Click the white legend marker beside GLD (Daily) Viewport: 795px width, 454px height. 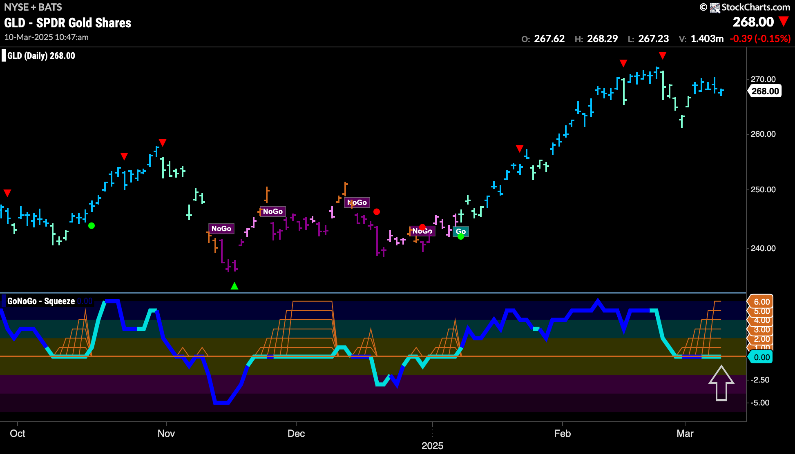[4, 56]
